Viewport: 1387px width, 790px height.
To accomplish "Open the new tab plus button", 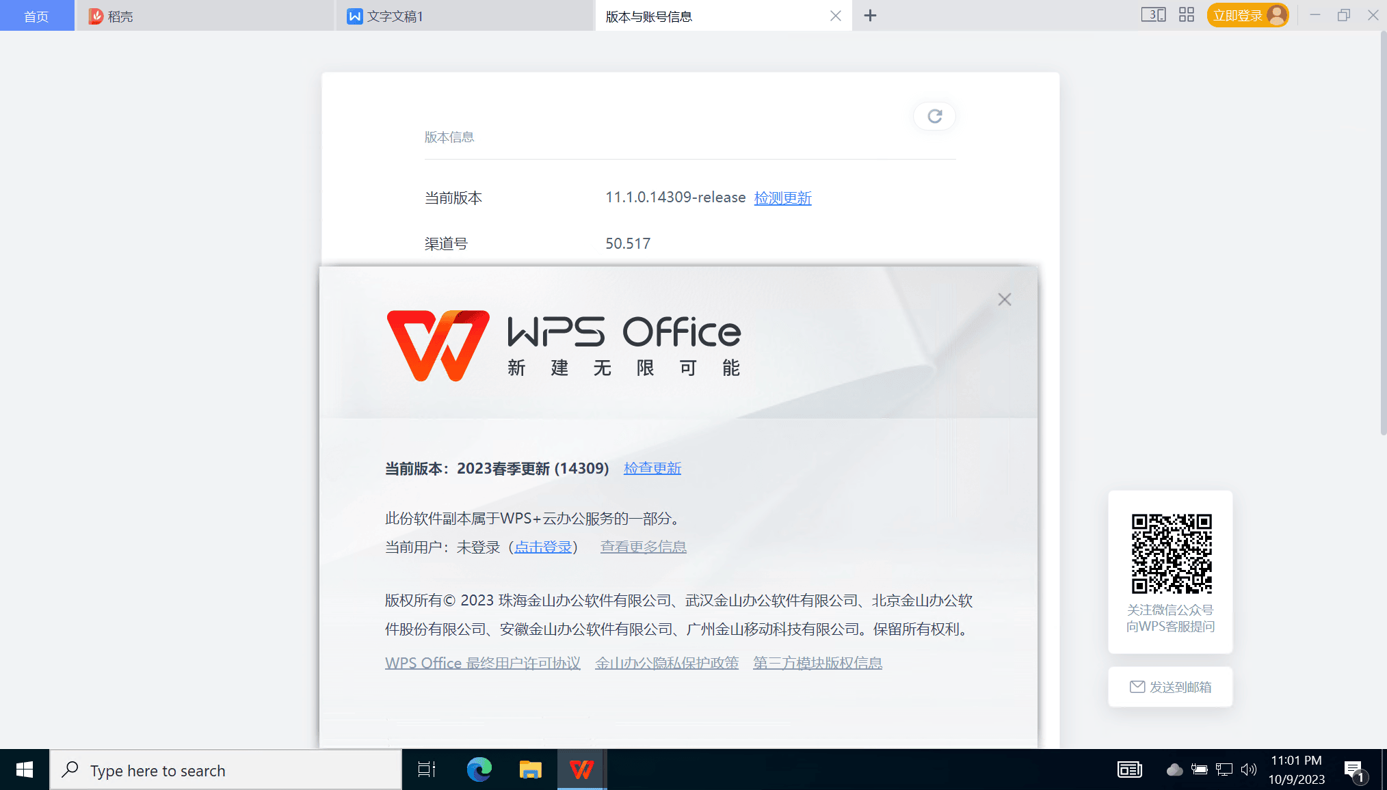I will pyautogui.click(x=870, y=16).
